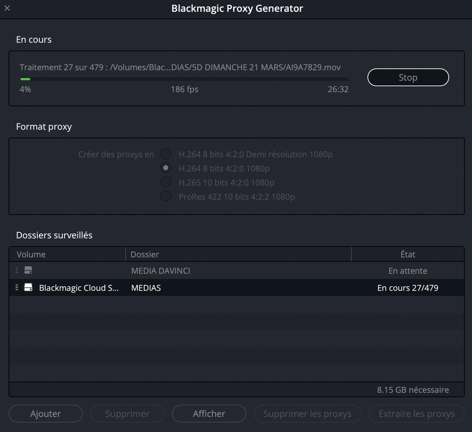The width and height of the screenshot is (472, 432).
Task: Select ProRes 422 10 bits proxy format
Action: [166, 196]
